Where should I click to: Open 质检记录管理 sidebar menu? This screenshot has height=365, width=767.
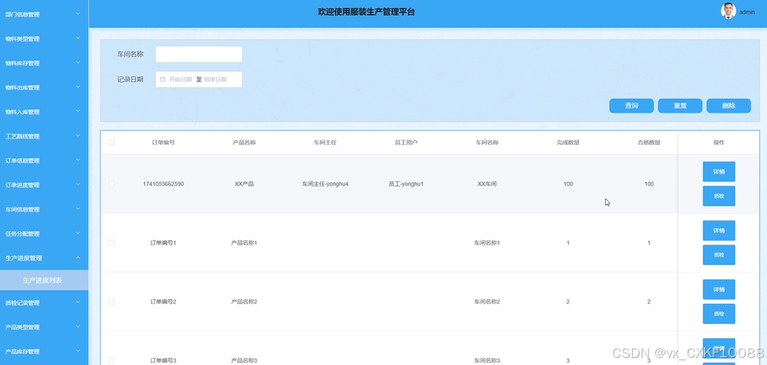(x=44, y=303)
